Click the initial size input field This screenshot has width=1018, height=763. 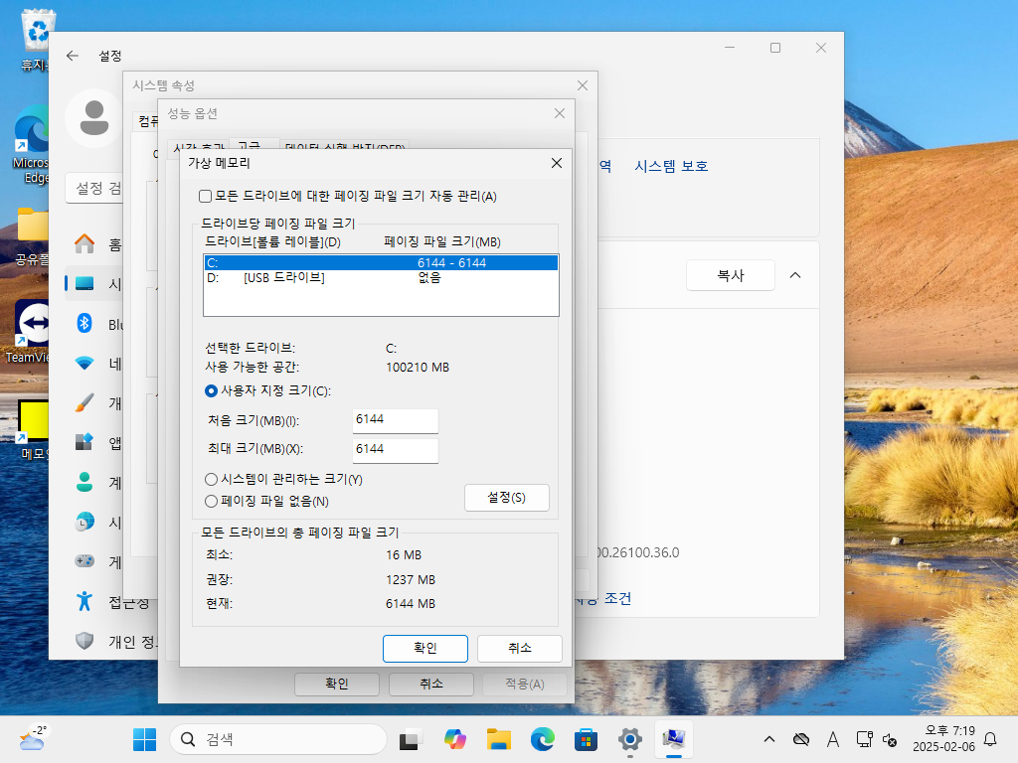point(396,420)
